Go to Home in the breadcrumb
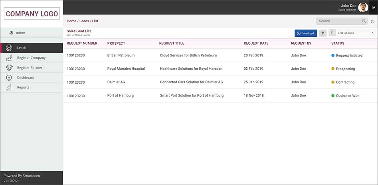The height and width of the screenshot is (185, 378). [x=71, y=21]
